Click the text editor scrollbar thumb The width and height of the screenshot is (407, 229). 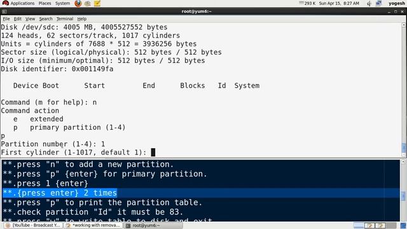coord(403,196)
